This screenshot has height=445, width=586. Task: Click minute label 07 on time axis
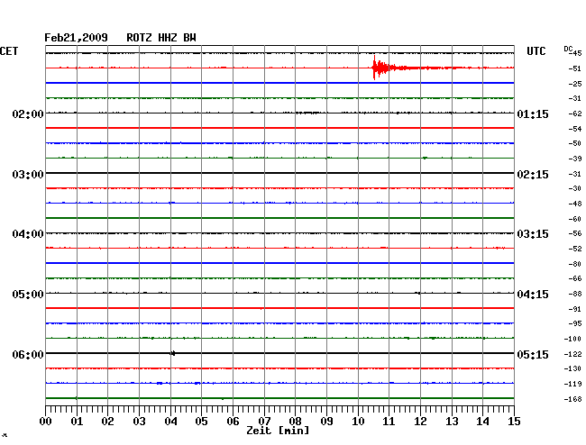(264, 422)
